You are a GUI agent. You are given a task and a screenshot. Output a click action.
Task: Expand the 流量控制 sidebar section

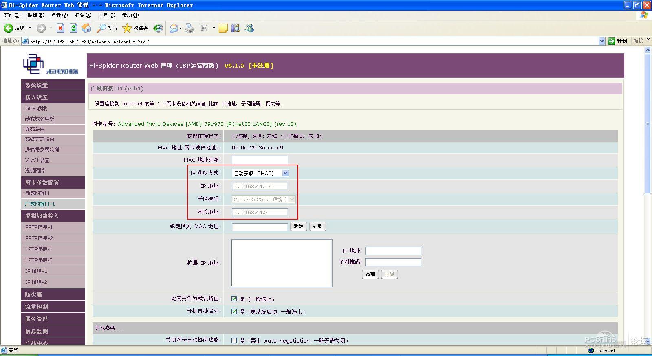53,306
